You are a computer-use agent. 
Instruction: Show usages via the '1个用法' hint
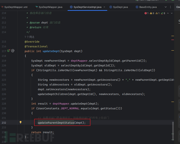click(x=29, y=37)
